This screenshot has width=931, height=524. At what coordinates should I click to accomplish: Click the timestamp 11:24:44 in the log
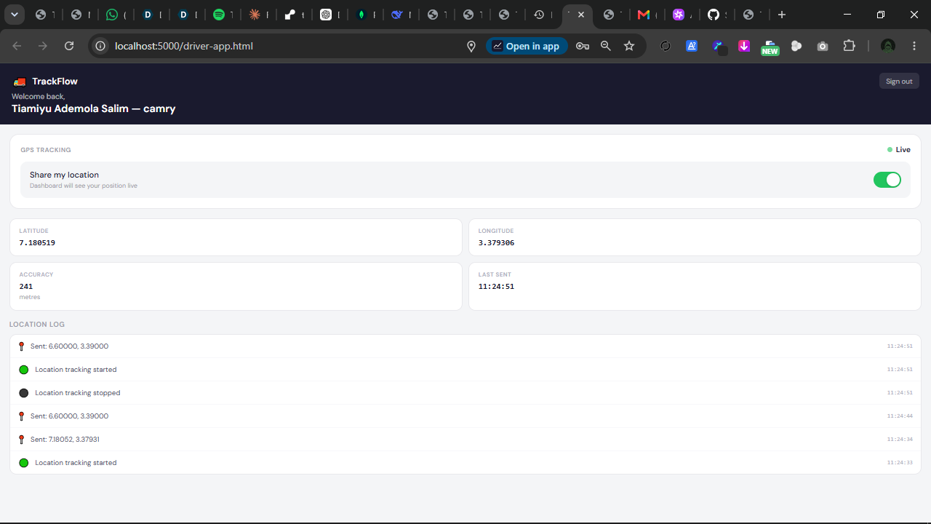point(900,416)
